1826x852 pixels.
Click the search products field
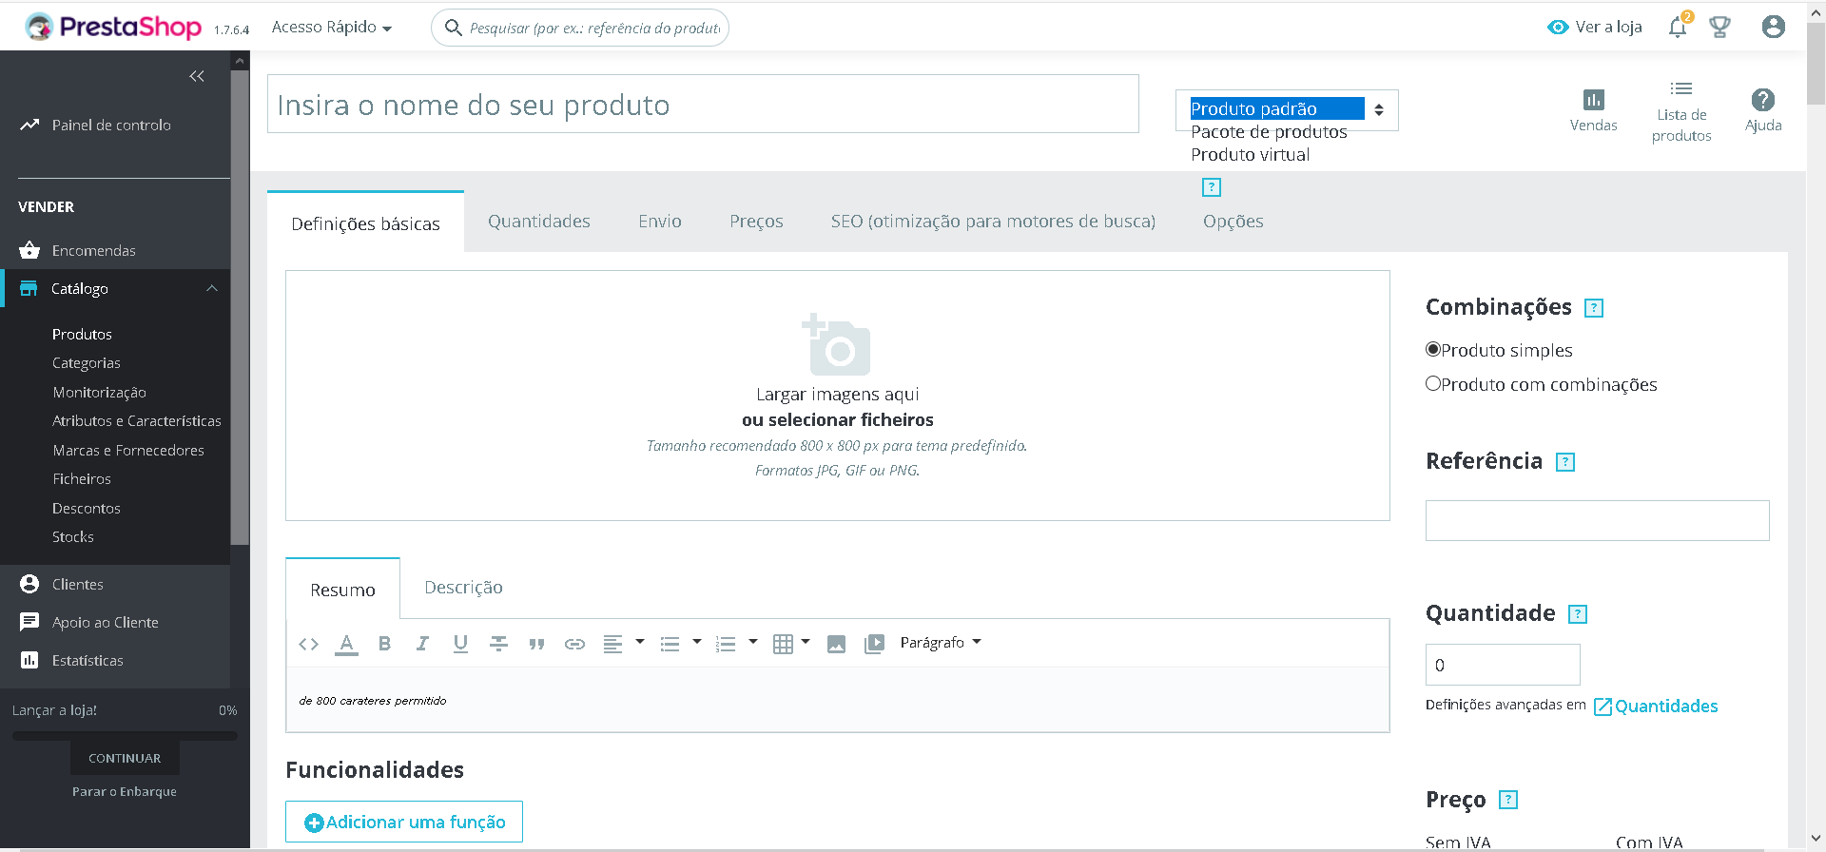[x=580, y=28]
